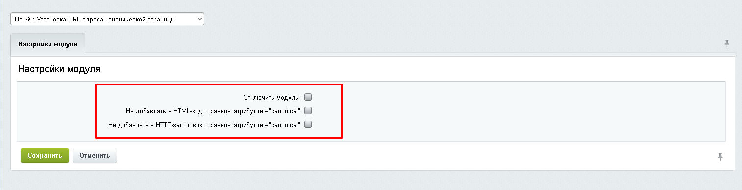Screen dimensions: 742x190
Task: Click the empty space right of the module dropdown
Action: click(x=470, y=19)
